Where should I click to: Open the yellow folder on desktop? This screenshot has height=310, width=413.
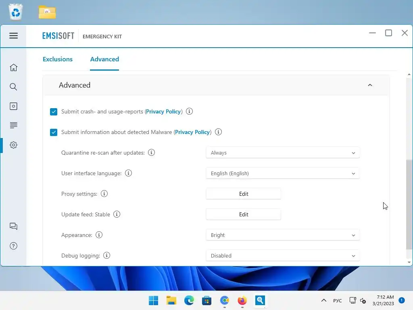(x=47, y=12)
